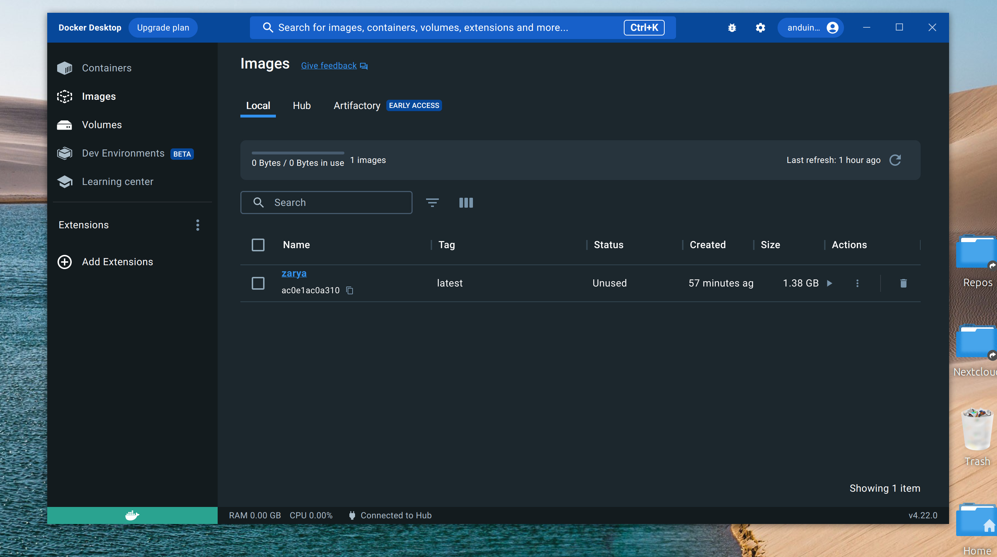Image resolution: width=997 pixels, height=557 pixels.
Task: Open the filter images icon
Action: point(432,202)
